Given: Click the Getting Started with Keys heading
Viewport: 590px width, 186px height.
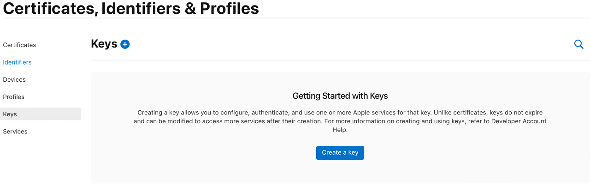Looking at the screenshot, I should [x=340, y=96].
